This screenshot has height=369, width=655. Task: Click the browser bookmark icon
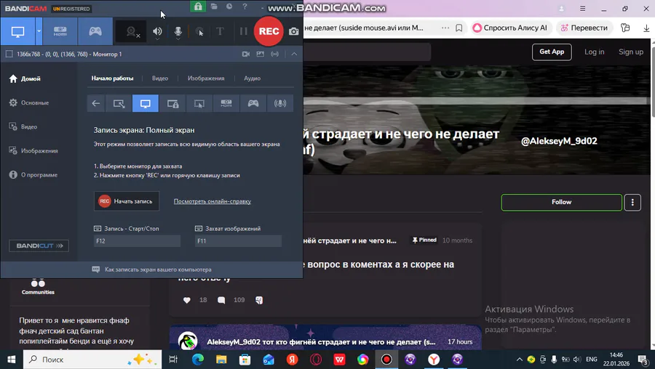tap(458, 28)
